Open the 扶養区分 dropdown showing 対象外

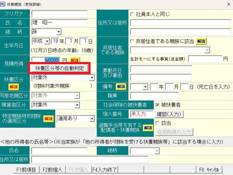tap(92, 77)
